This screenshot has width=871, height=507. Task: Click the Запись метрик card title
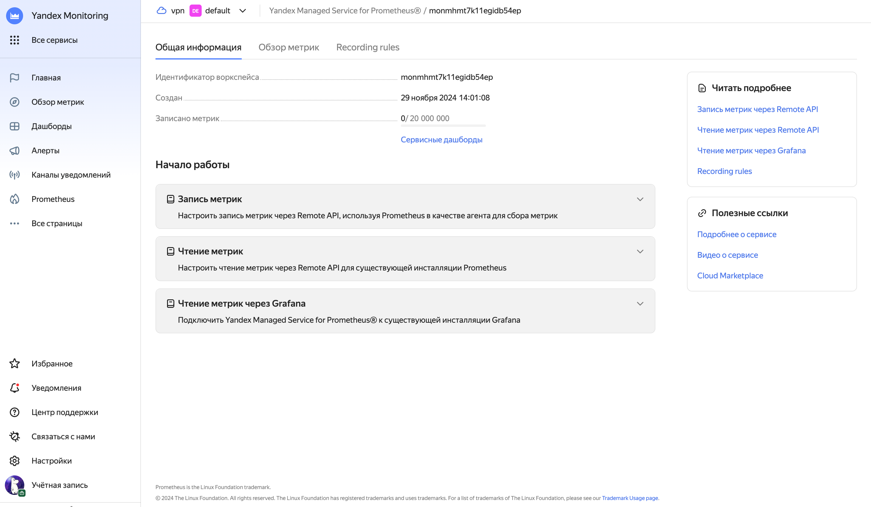coord(210,199)
